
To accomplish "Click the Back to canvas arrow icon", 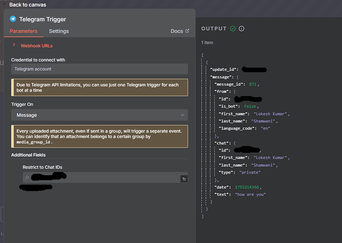I will point(4,4).
